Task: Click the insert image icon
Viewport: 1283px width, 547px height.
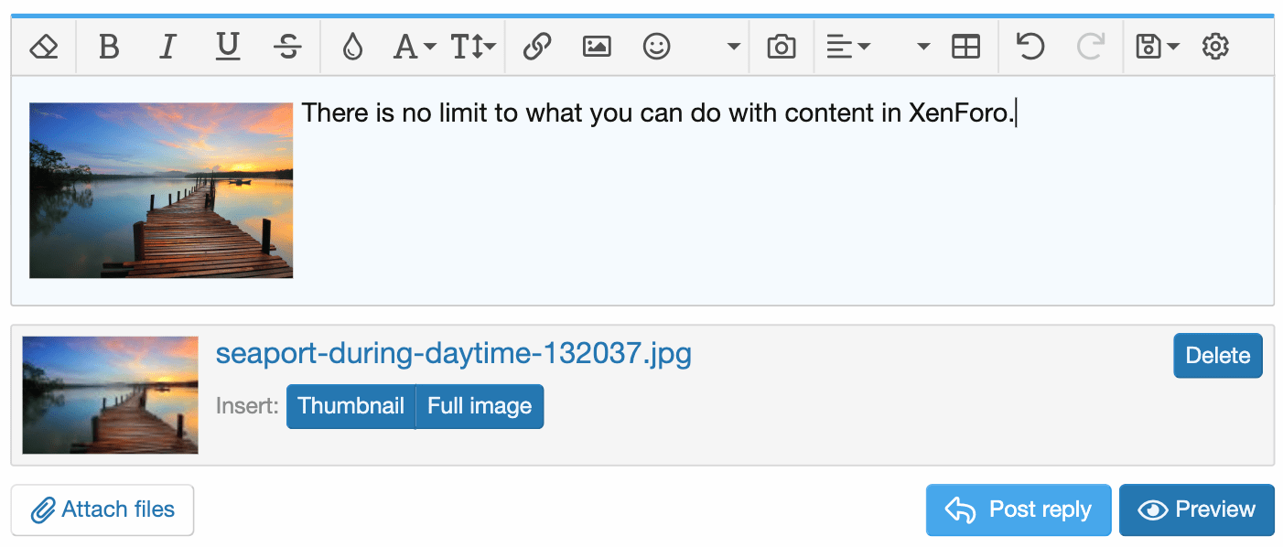Action: click(x=597, y=47)
